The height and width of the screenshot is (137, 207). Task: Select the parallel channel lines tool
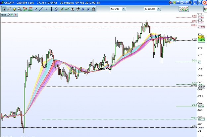(x=57, y=9)
